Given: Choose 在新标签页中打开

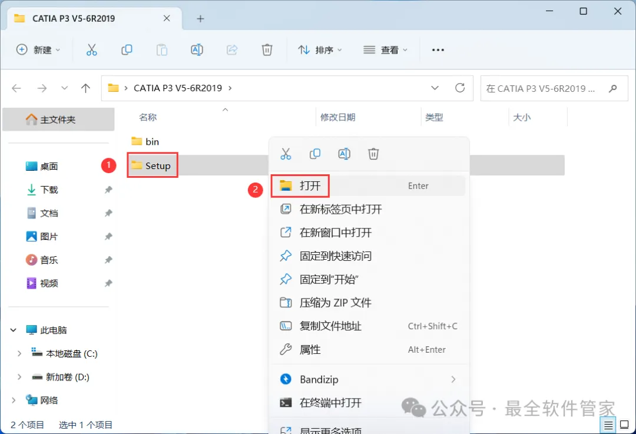Looking at the screenshot, I should point(368,209).
